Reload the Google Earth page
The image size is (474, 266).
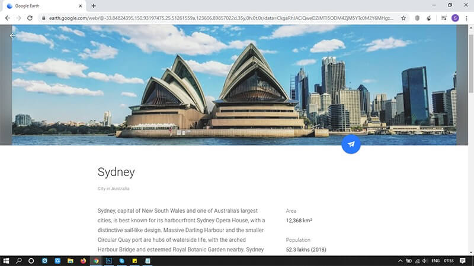tap(30, 18)
